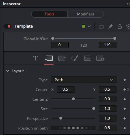Add keyframe for Center Z
This screenshot has width=130, height=135.
(x=125, y=99)
